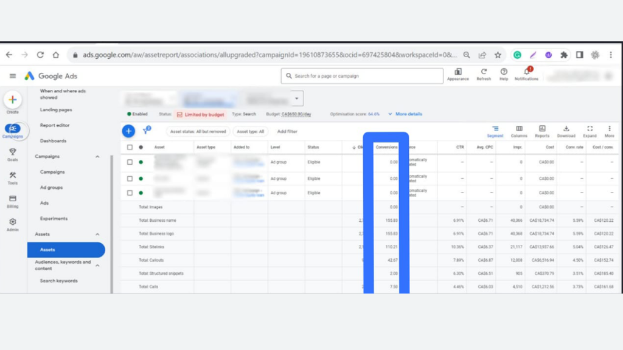Open the Columns tool
This screenshot has width=623, height=350.
519,131
